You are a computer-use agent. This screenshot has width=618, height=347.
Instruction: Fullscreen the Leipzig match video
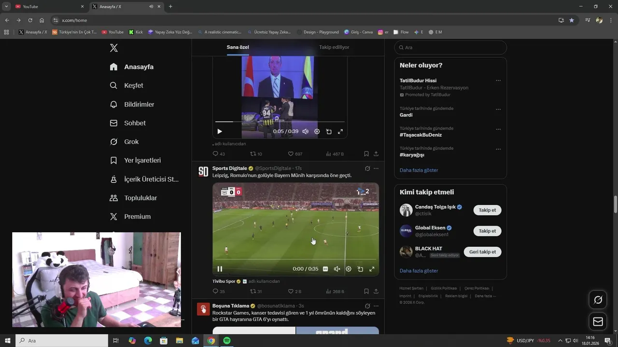372,269
